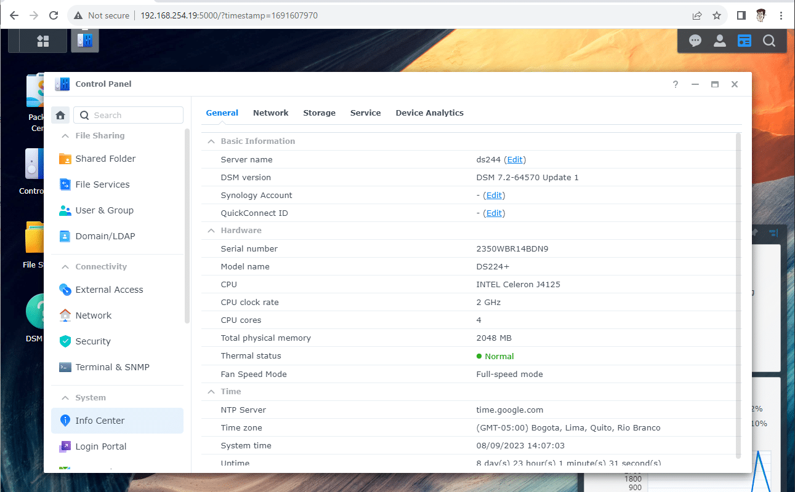The width and height of the screenshot is (795, 492).
Task: Switch to the Device Analytics tab
Action: (429, 113)
